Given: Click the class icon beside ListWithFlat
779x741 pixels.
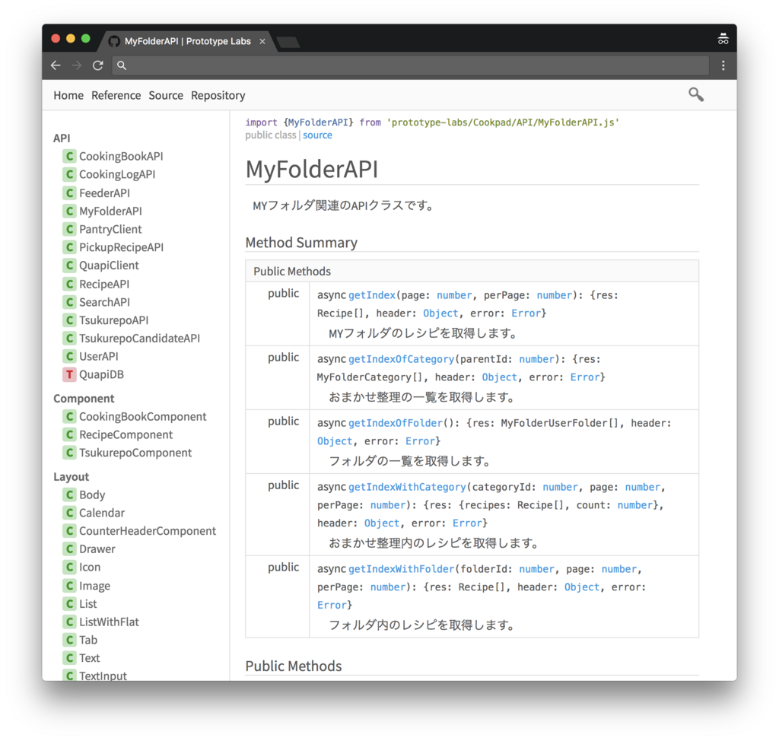Looking at the screenshot, I should tap(69, 622).
